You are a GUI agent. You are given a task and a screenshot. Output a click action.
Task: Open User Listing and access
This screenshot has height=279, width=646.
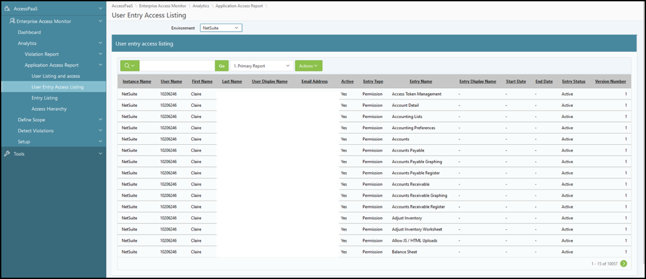[56, 76]
